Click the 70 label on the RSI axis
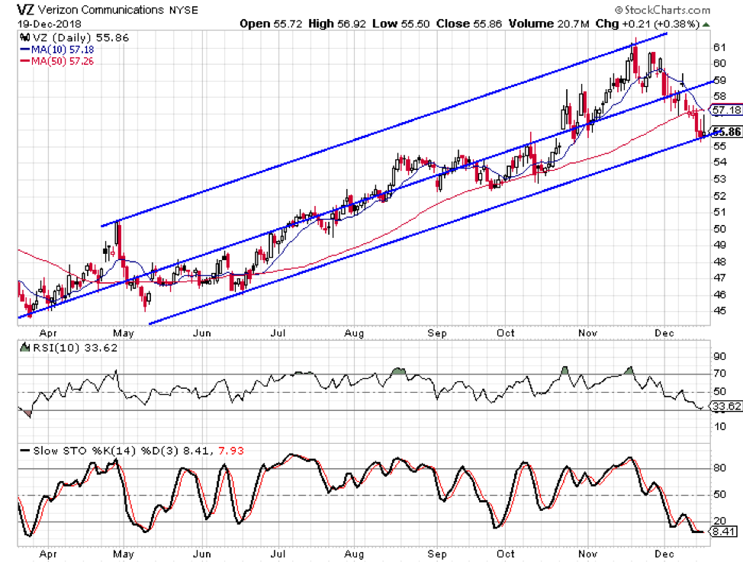Image resolution: width=743 pixels, height=562 pixels. pyautogui.click(x=719, y=374)
